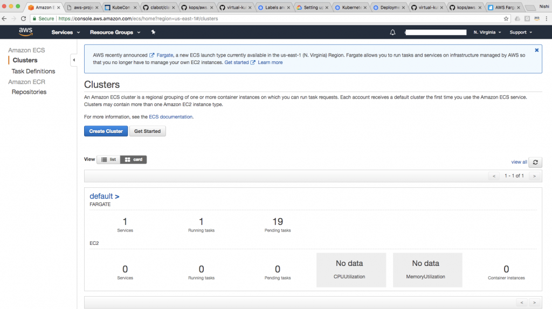Click bottom pager previous arrow
Image resolution: width=552 pixels, height=309 pixels.
(x=522, y=303)
